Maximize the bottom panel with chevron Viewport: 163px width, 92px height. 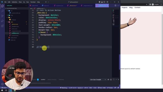(x=116, y=79)
